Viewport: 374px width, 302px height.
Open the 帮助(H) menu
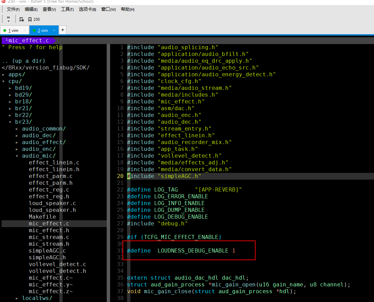point(128,9)
